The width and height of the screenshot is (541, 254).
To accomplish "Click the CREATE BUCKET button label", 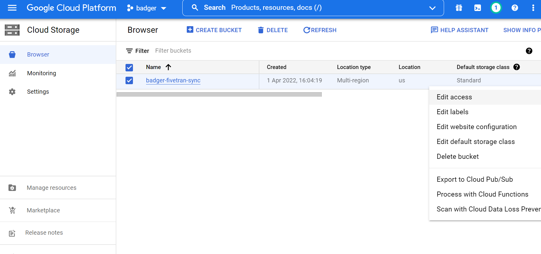I will pos(219,30).
